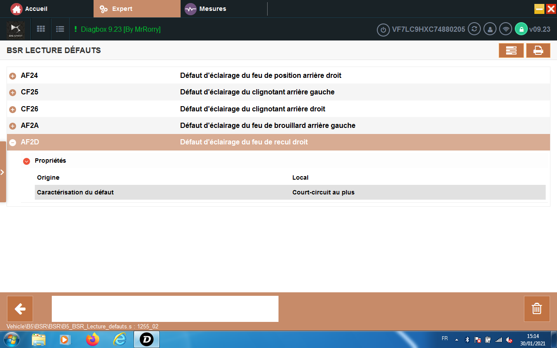The width and height of the screenshot is (557, 348).
Task: Click the Diagbox D taskbar icon
Action: 147,339
